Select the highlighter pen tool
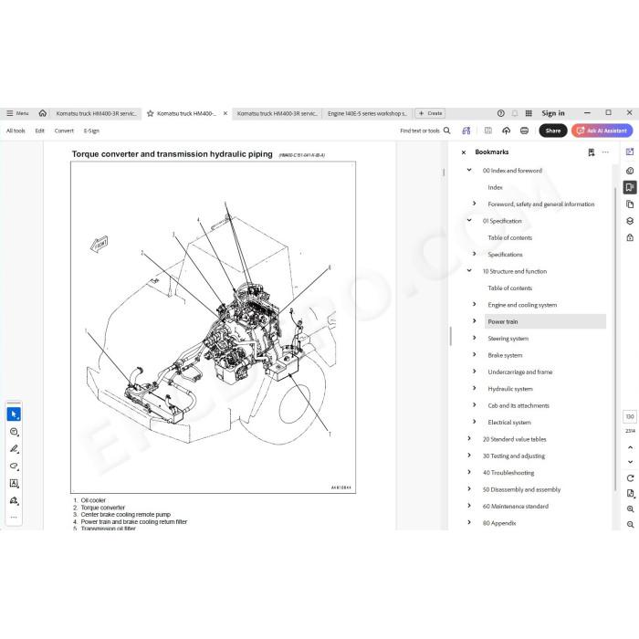 [x=14, y=449]
